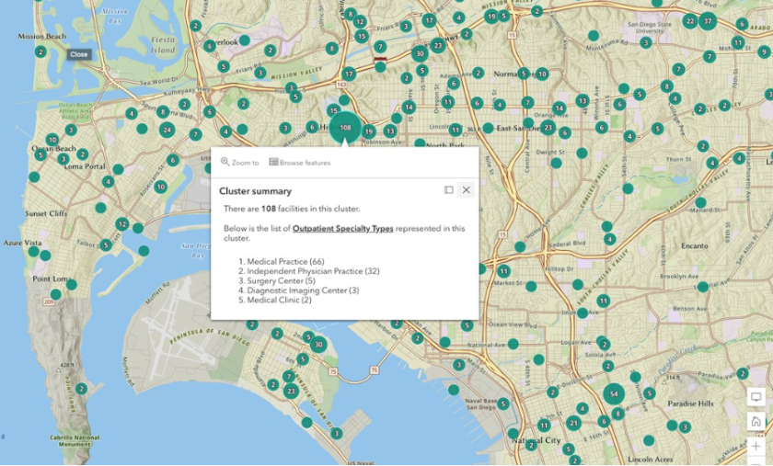Select the 24 cluster marker
The width and height of the screenshot is (773, 466).
[167, 130]
